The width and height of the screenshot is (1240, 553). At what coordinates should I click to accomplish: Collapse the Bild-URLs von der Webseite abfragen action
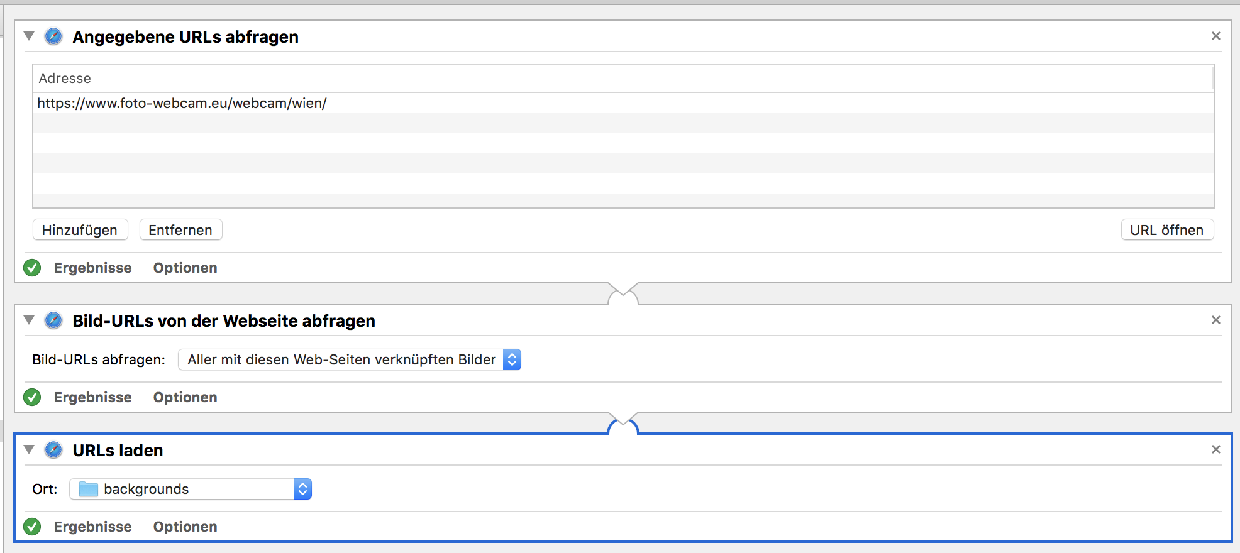29,320
